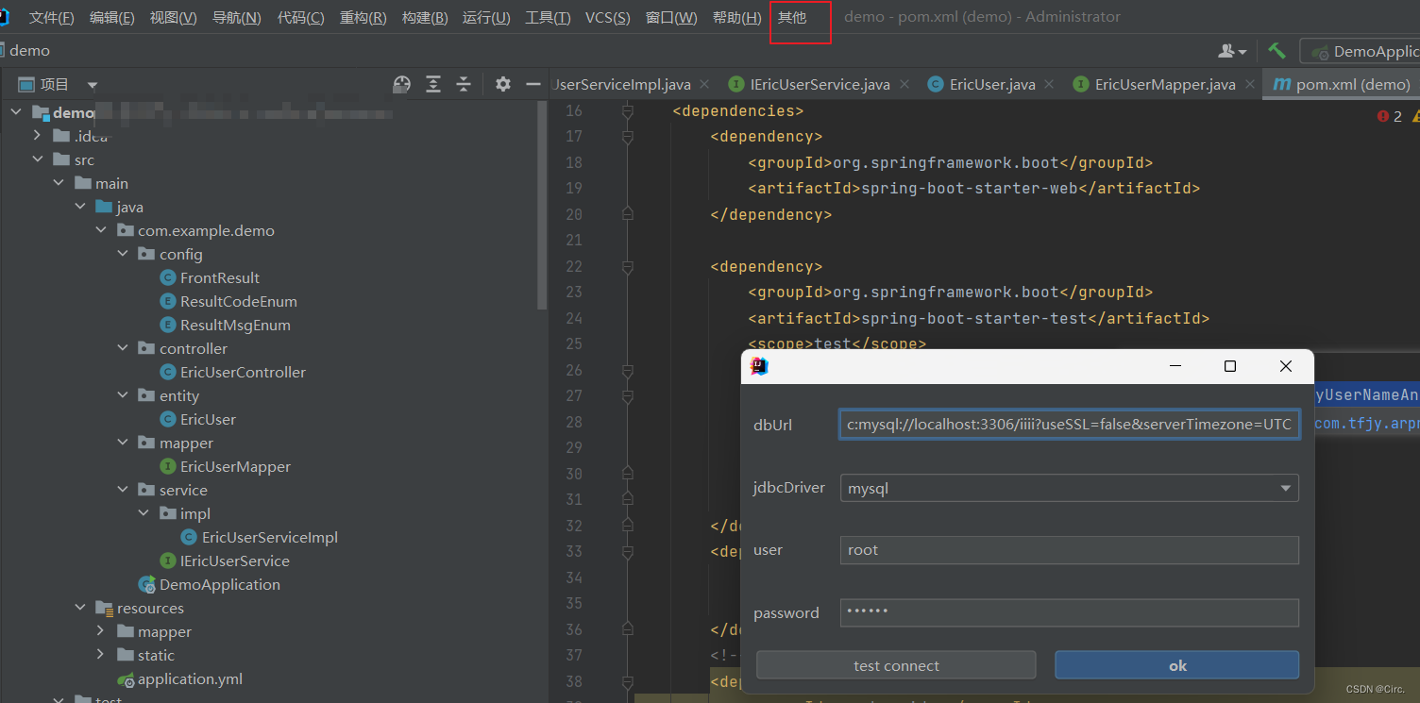Image resolution: width=1420 pixels, height=703 pixels.
Task: Click into the user field containing root
Action: (x=1069, y=550)
